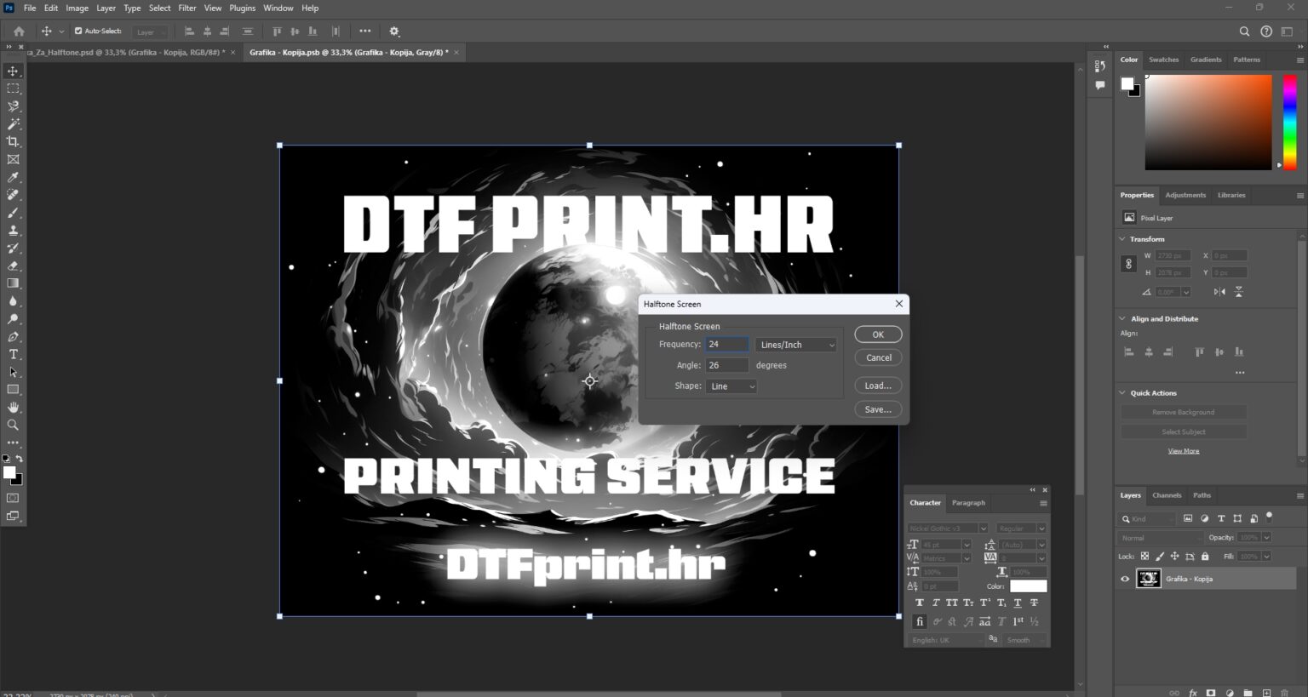The height and width of the screenshot is (697, 1308).
Task: Select the Hand tool
Action: click(x=13, y=407)
